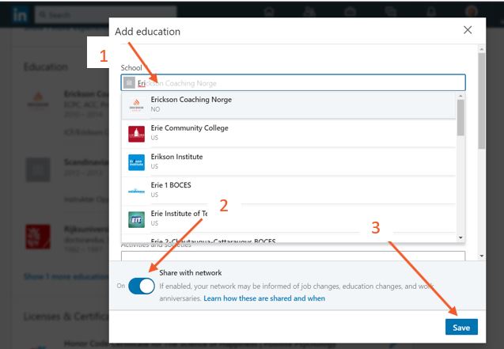Image resolution: width=504 pixels, height=349 pixels.
Task: Click the profile avatar in LinkedIn header
Action: click(x=472, y=11)
